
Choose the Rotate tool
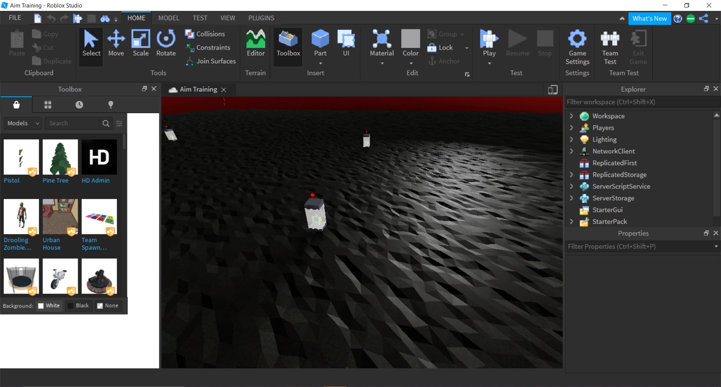[x=166, y=43]
